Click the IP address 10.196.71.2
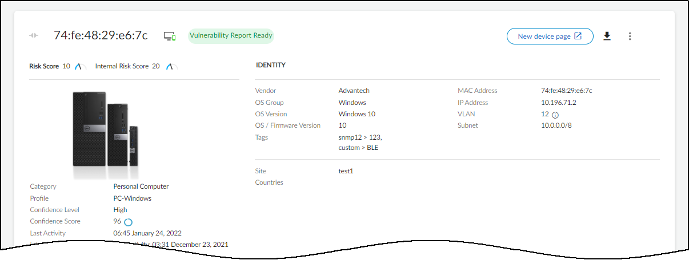 point(558,103)
